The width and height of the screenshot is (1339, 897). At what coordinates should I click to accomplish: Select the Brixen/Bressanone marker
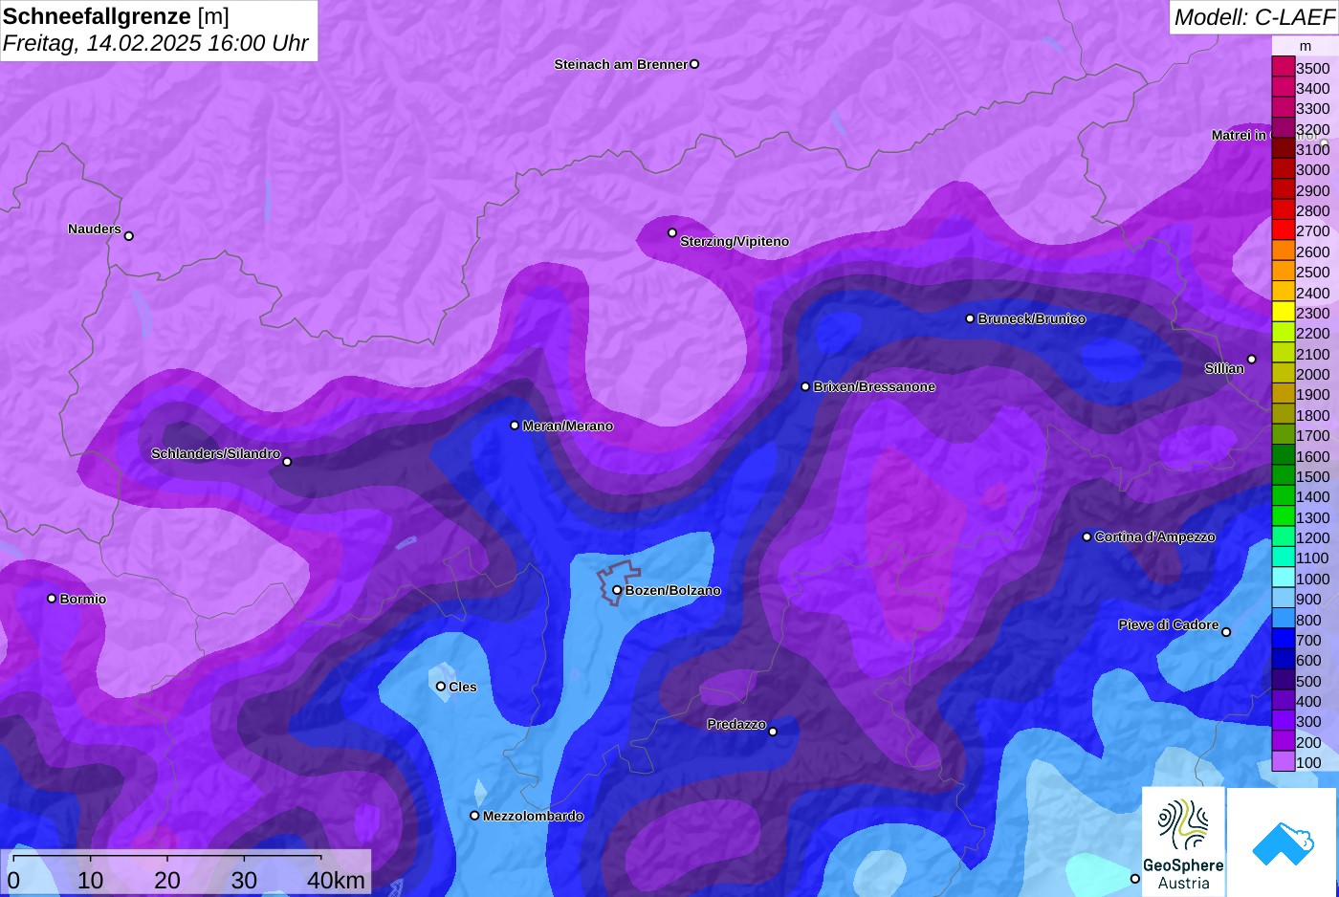pos(805,386)
